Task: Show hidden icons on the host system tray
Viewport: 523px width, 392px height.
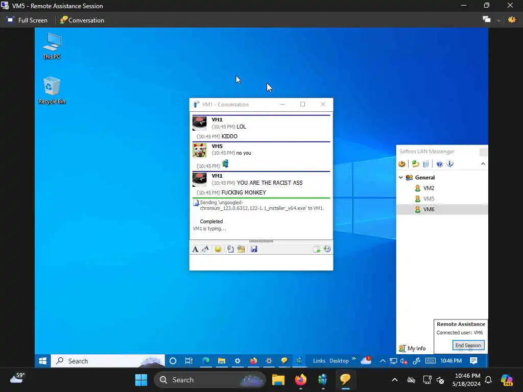Action: point(395,380)
